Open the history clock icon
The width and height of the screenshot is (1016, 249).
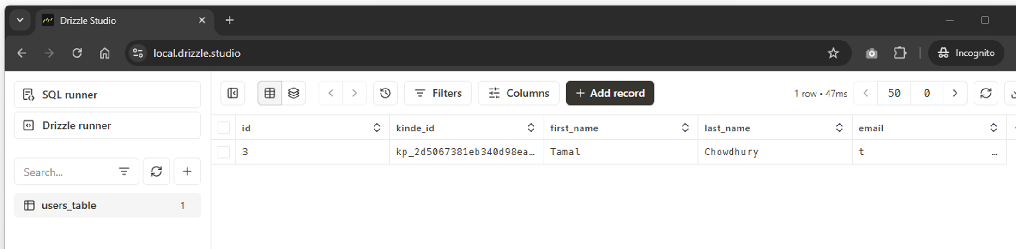[385, 93]
